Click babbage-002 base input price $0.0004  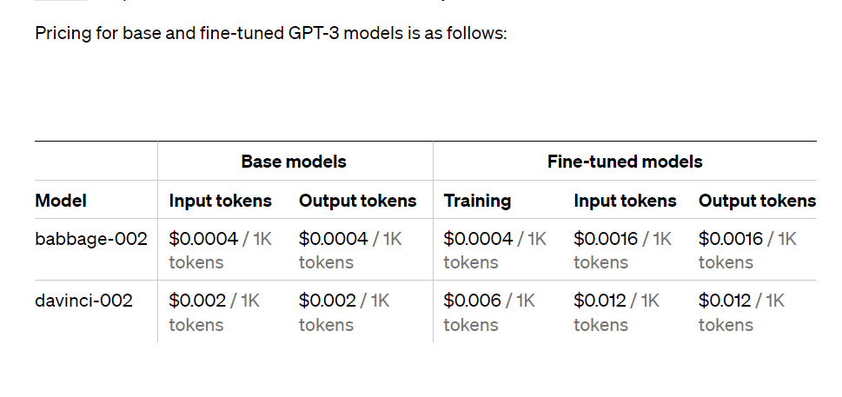(203, 239)
